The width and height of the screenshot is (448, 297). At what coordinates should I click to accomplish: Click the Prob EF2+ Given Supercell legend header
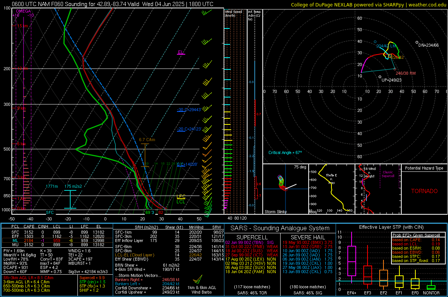[x=416, y=235]
